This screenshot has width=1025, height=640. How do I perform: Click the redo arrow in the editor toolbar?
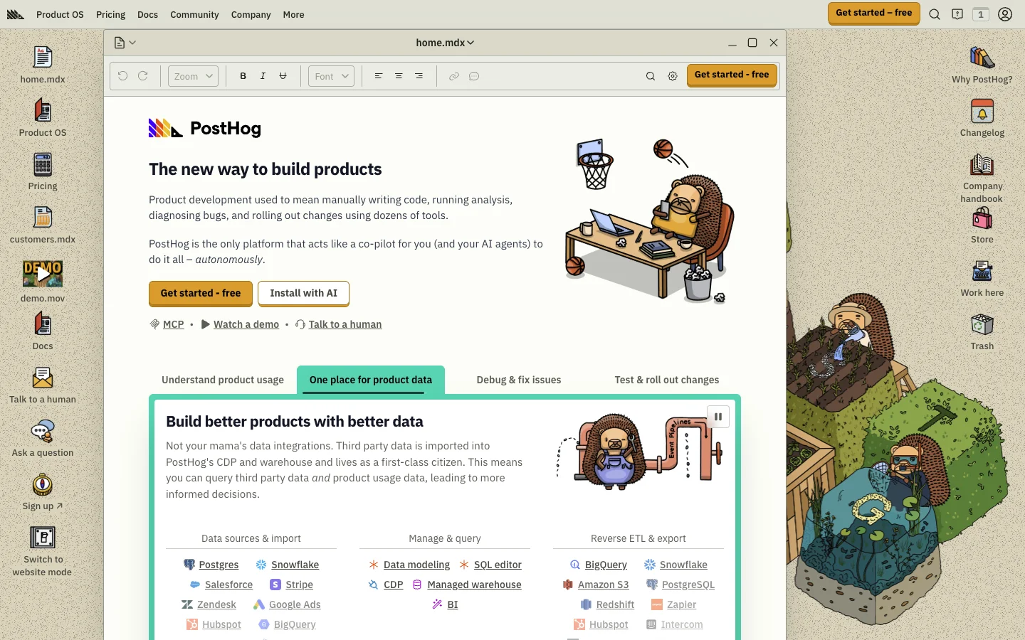pyautogui.click(x=143, y=76)
